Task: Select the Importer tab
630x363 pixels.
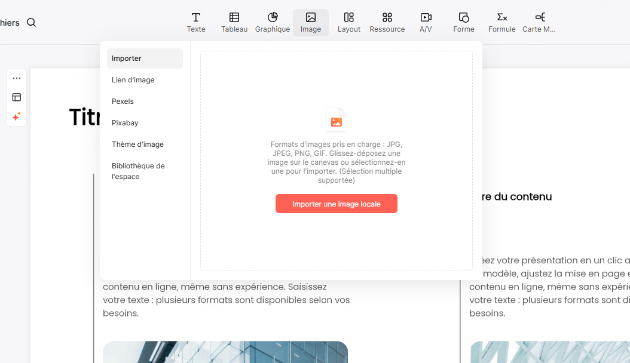Action: (145, 59)
